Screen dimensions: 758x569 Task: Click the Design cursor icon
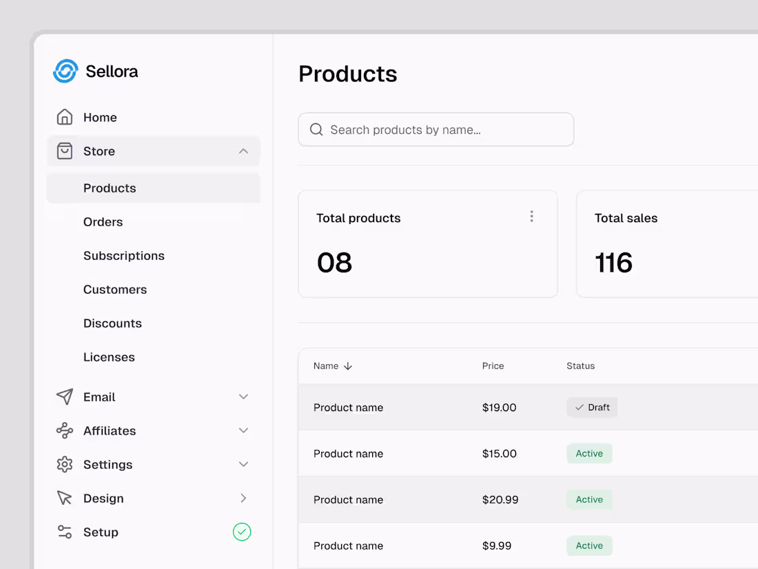pyautogui.click(x=64, y=498)
